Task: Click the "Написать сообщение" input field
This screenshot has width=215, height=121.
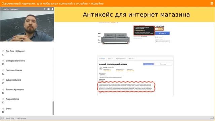Action: tap(107, 118)
